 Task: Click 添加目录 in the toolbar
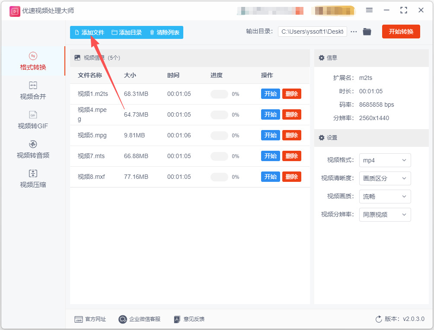[x=127, y=32]
